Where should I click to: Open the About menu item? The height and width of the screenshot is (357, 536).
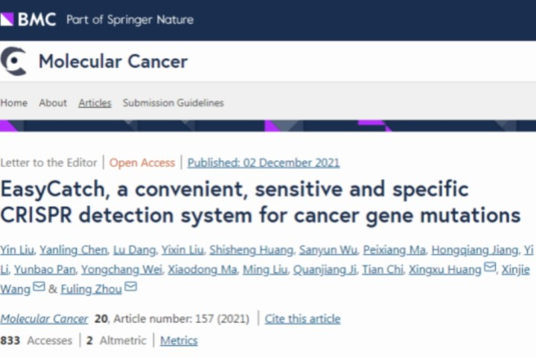coord(53,103)
